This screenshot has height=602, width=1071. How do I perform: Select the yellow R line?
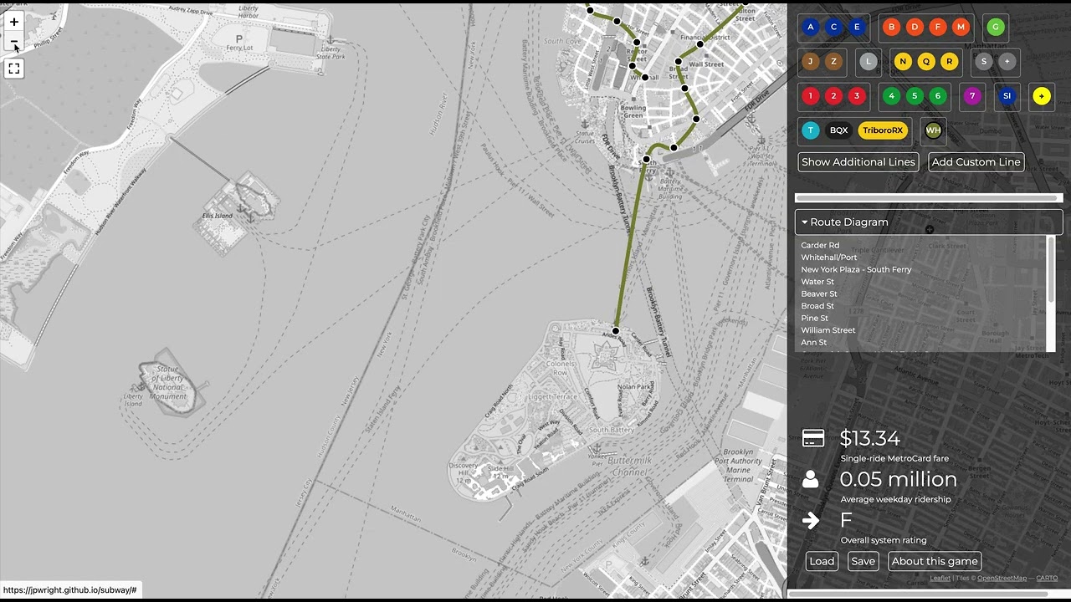pyautogui.click(x=949, y=61)
